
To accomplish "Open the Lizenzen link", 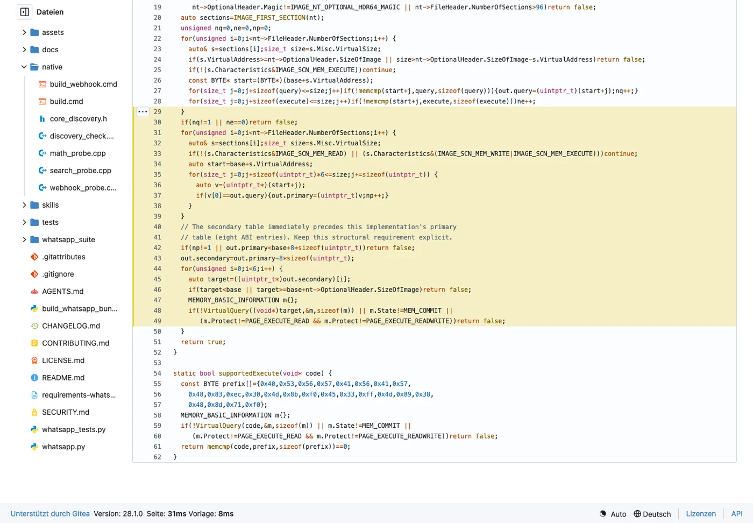I will pyautogui.click(x=701, y=514).
